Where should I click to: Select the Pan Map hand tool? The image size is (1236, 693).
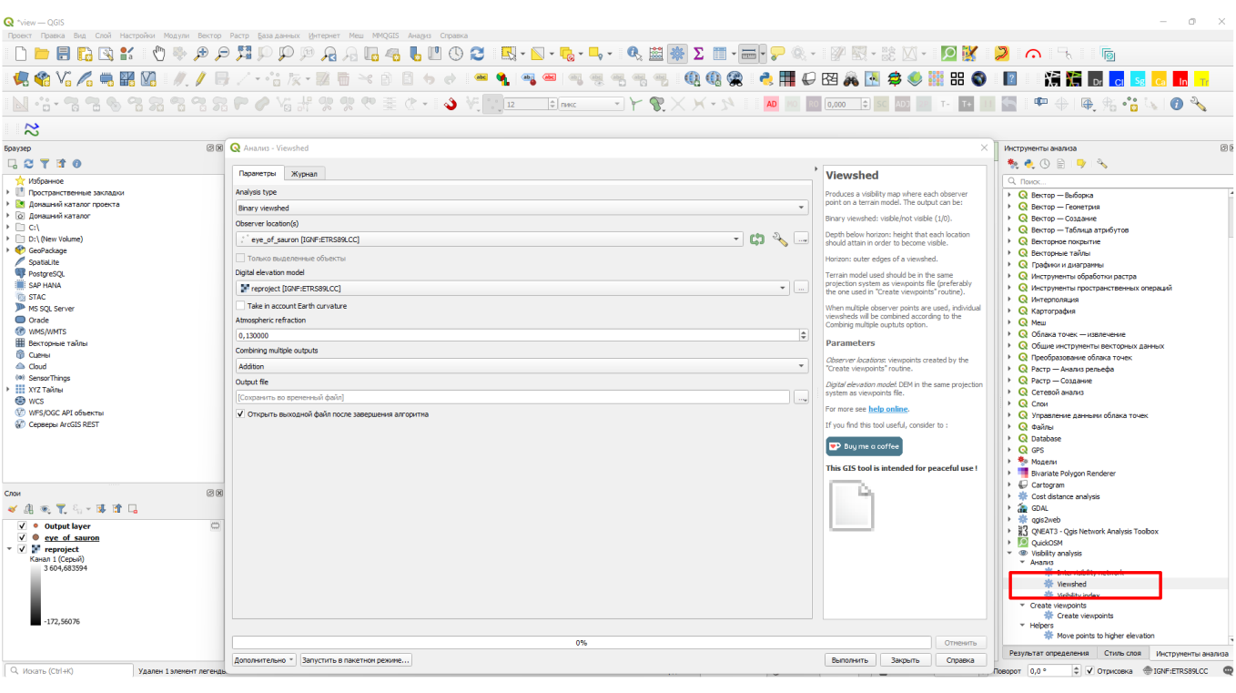pos(159,54)
